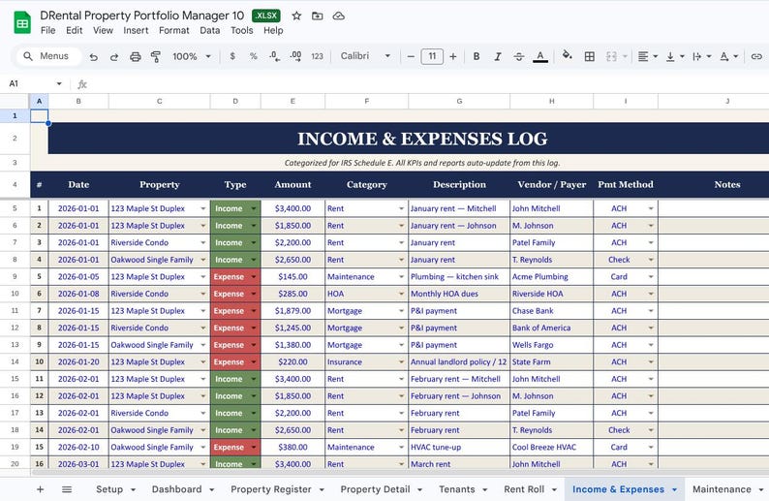The height and width of the screenshot is (501, 769).
Task: Open Type dropdown for row 1 Income
Action: [x=254, y=208]
